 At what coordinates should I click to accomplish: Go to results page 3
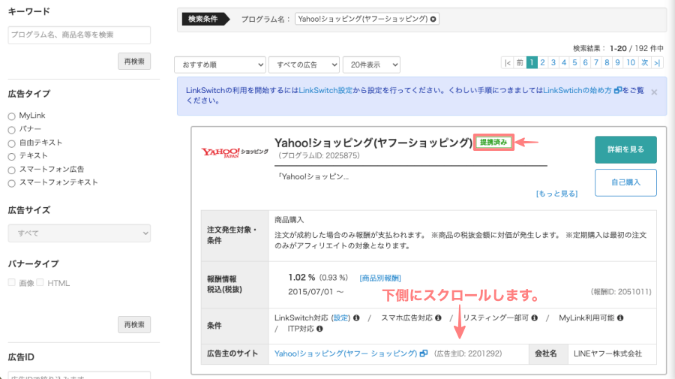553,63
